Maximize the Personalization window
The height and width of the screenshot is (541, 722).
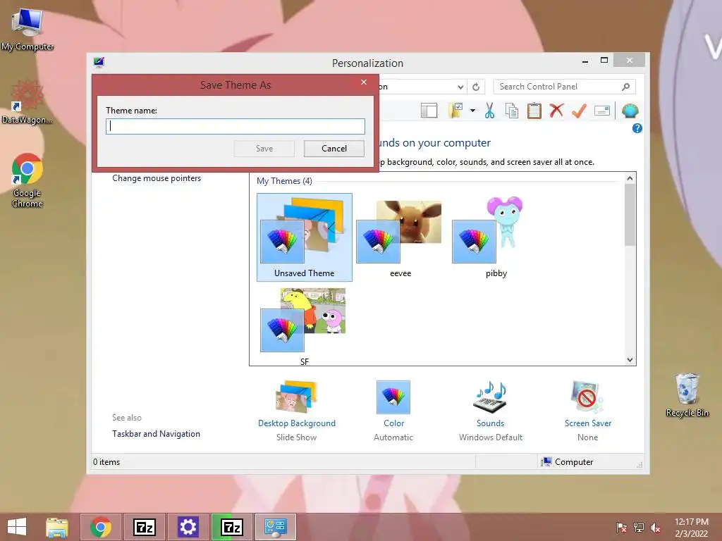[x=604, y=61]
